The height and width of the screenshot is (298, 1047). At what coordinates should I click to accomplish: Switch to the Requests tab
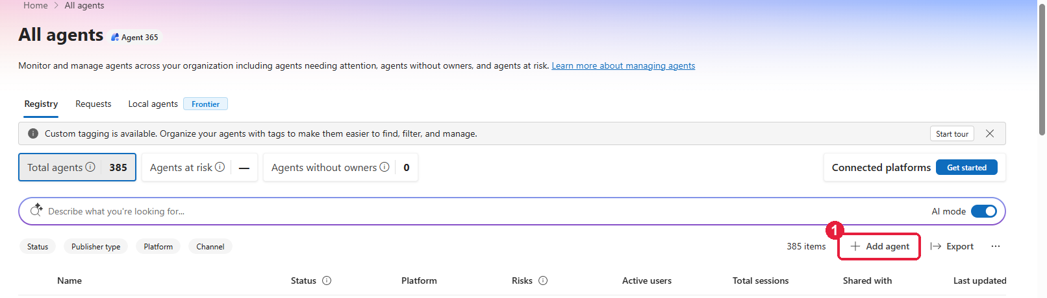click(x=94, y=104)
